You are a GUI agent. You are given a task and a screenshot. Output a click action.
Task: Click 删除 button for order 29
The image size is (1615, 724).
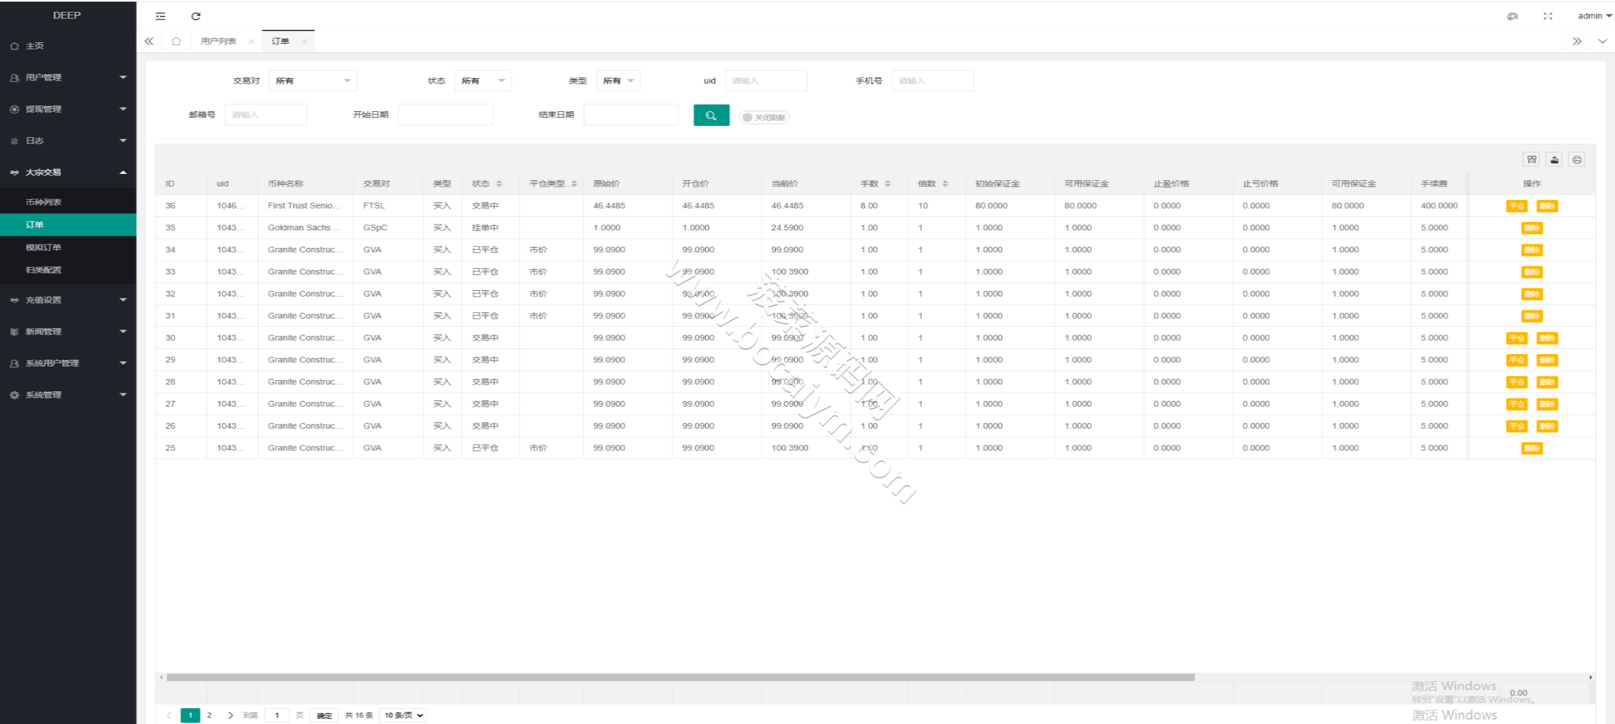point(1547,360)
